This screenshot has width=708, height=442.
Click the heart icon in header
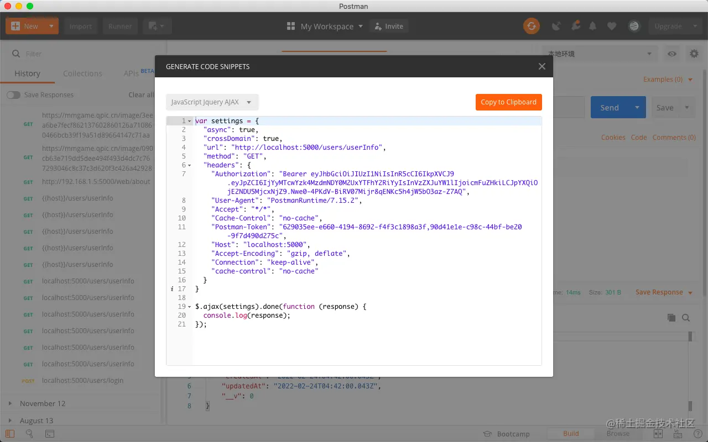(x=612, y=26)
